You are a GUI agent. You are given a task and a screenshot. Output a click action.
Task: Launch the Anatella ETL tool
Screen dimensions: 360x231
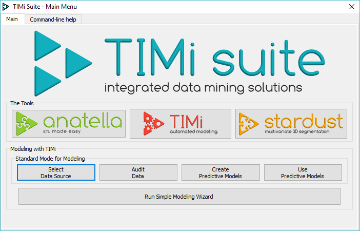point(69,124)
